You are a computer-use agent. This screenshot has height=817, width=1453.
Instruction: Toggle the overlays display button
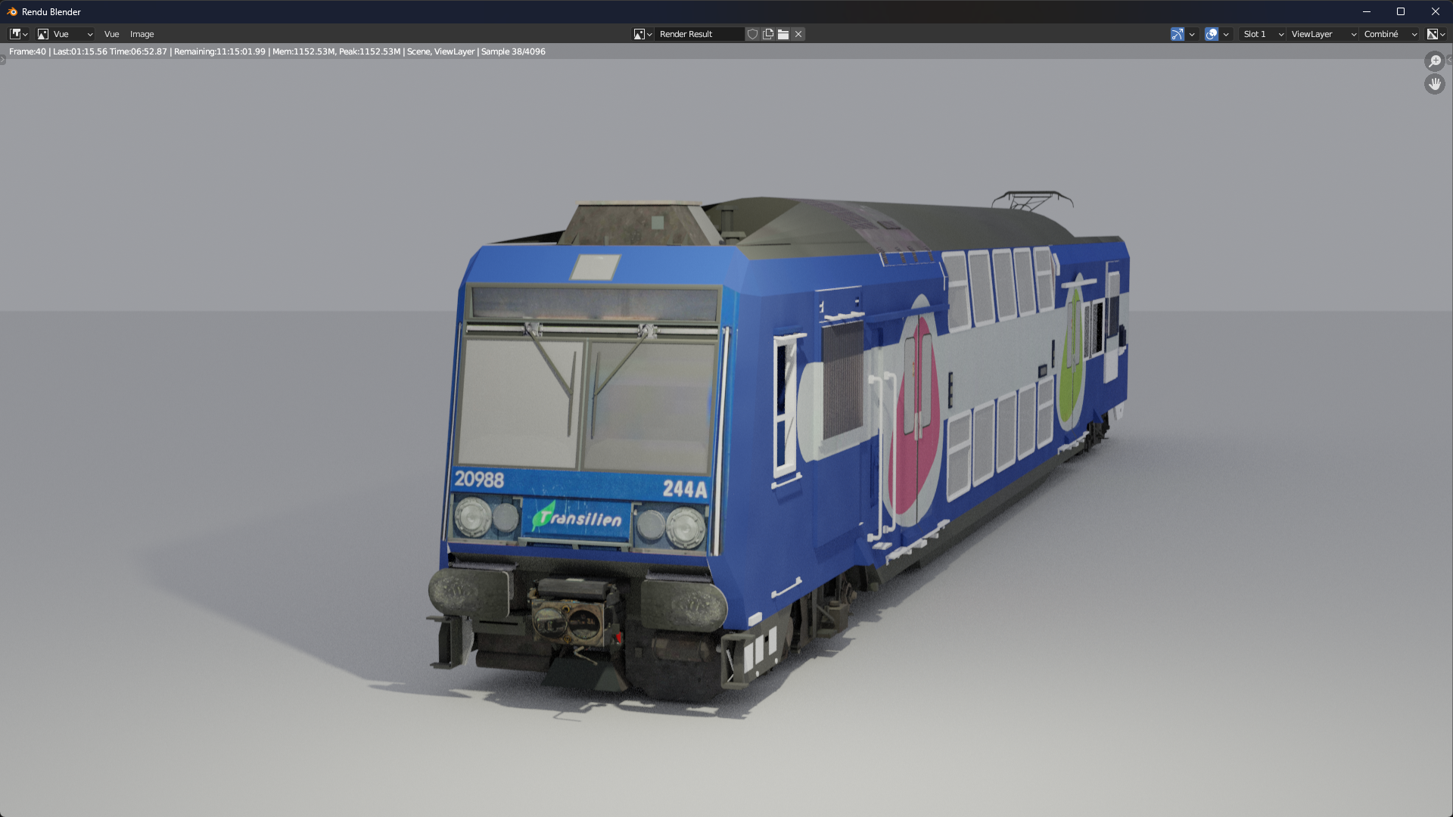tap(1212, 34)
